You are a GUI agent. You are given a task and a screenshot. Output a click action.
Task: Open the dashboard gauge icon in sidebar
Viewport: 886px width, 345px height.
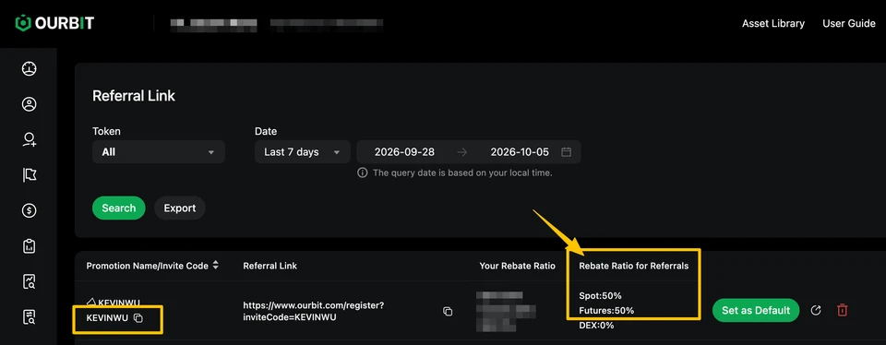click(x=29, y=69)
